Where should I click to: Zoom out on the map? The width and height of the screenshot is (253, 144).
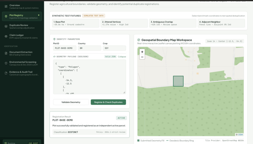[x=142, y=57]
